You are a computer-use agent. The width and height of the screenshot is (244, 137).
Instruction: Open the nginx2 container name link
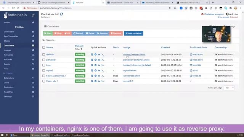50,70
